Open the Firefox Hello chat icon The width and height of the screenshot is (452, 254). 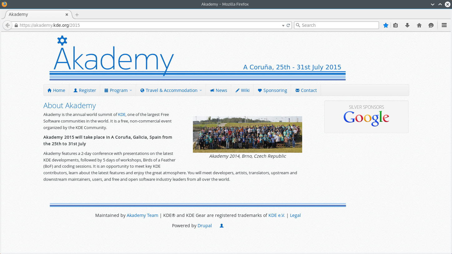coord(431,25)
